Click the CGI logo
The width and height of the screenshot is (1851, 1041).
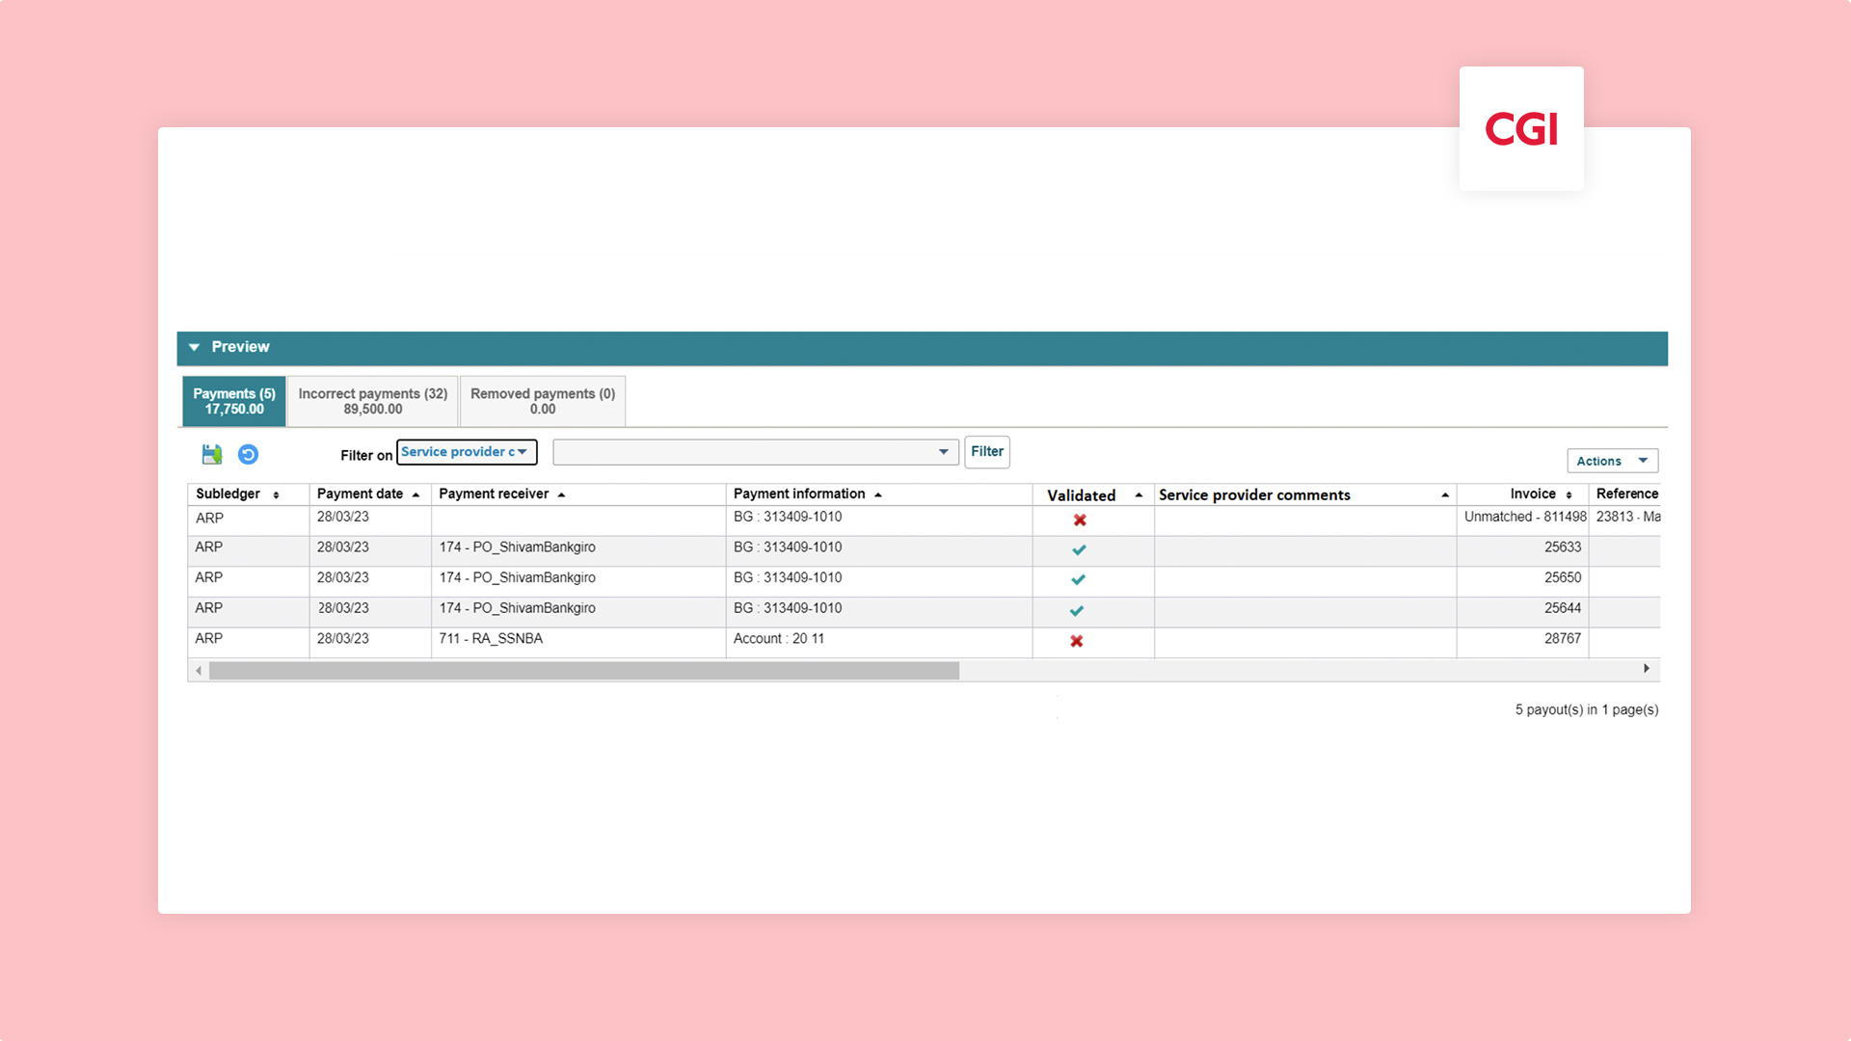tap(1521, 128)
